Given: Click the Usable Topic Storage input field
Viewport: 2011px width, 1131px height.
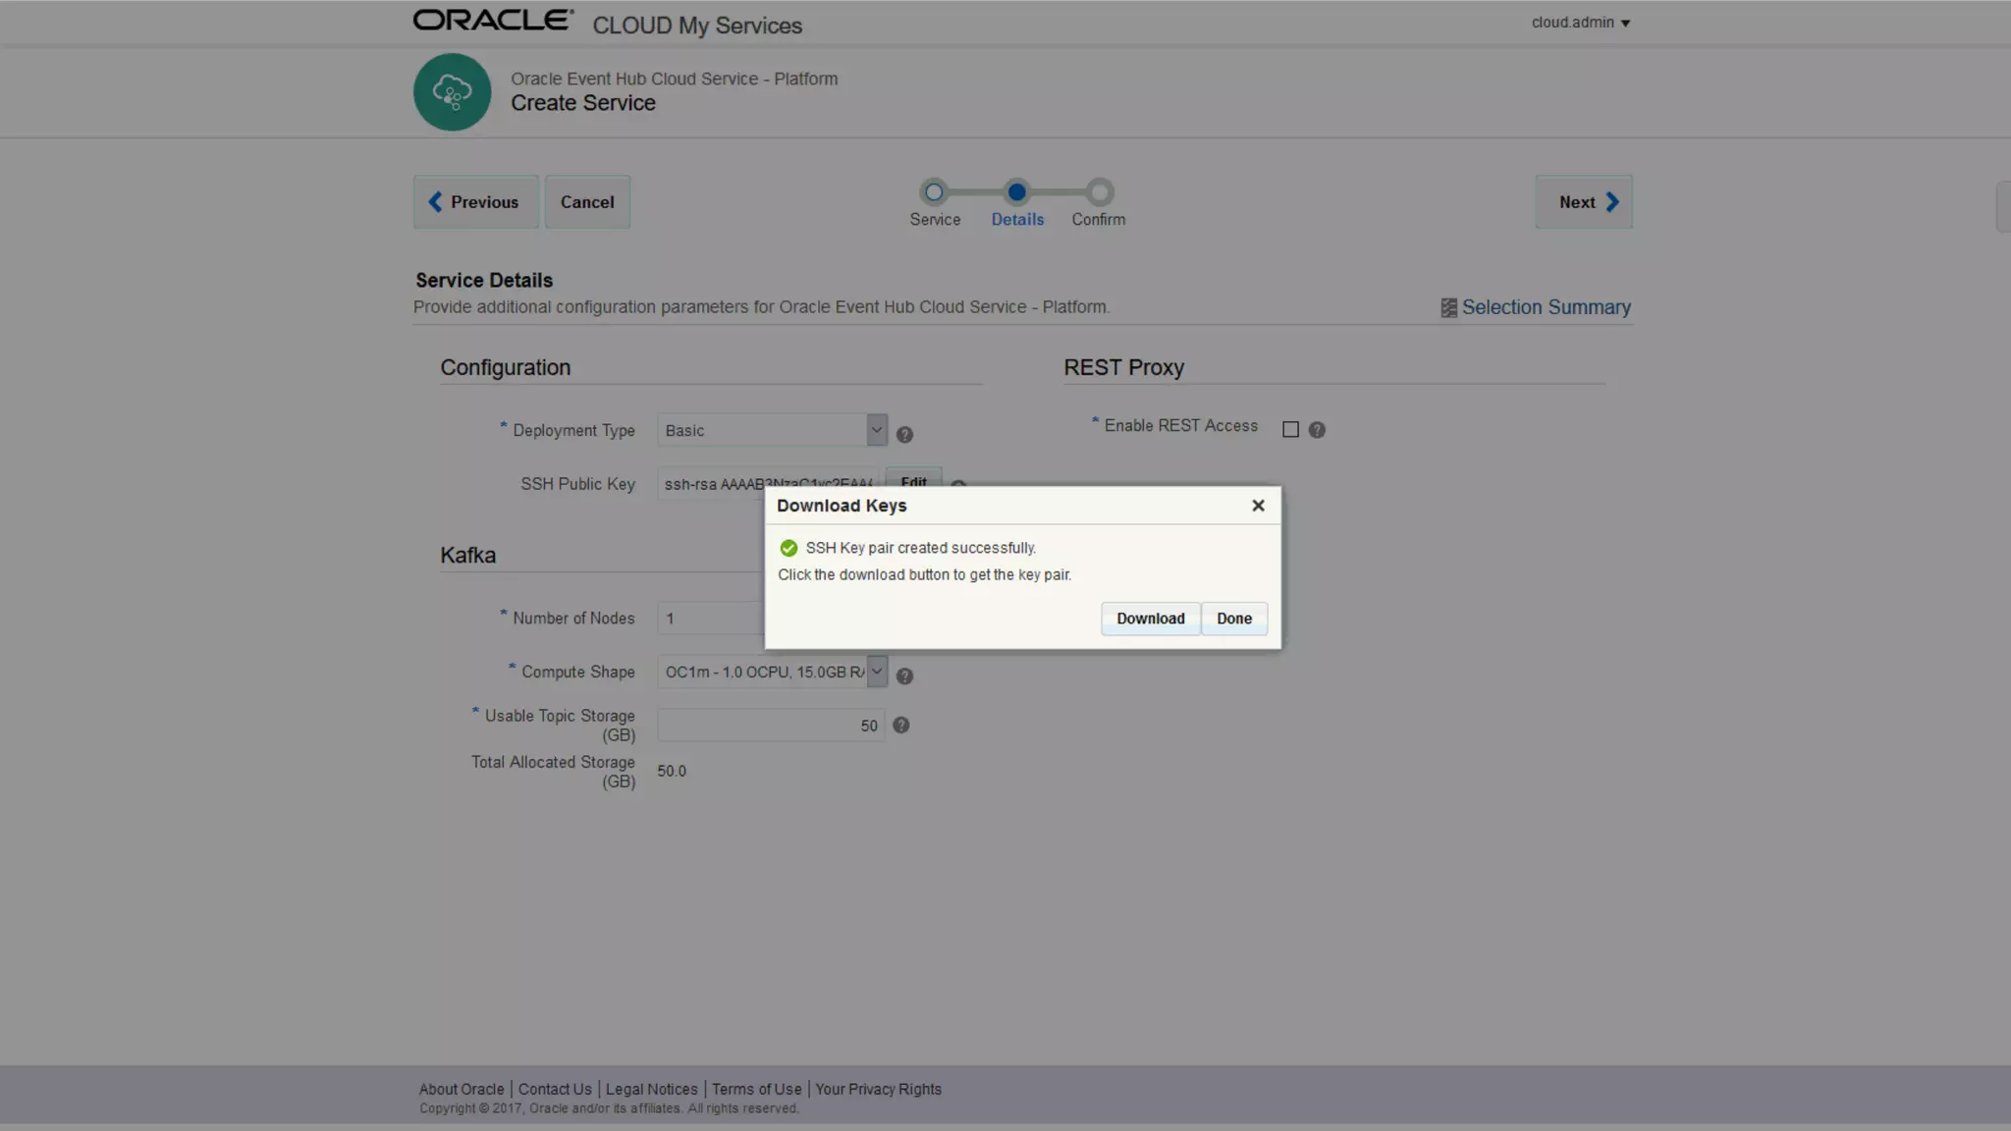Looking at the screenshot, I should [x=770, y=726].
